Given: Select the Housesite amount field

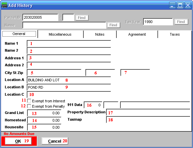Looking at the screenshot, I should coord(44,127).
